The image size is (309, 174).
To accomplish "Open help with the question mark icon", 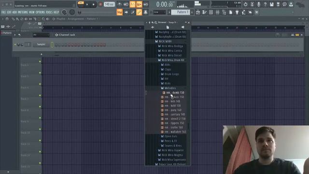I will tap(265, 4).
